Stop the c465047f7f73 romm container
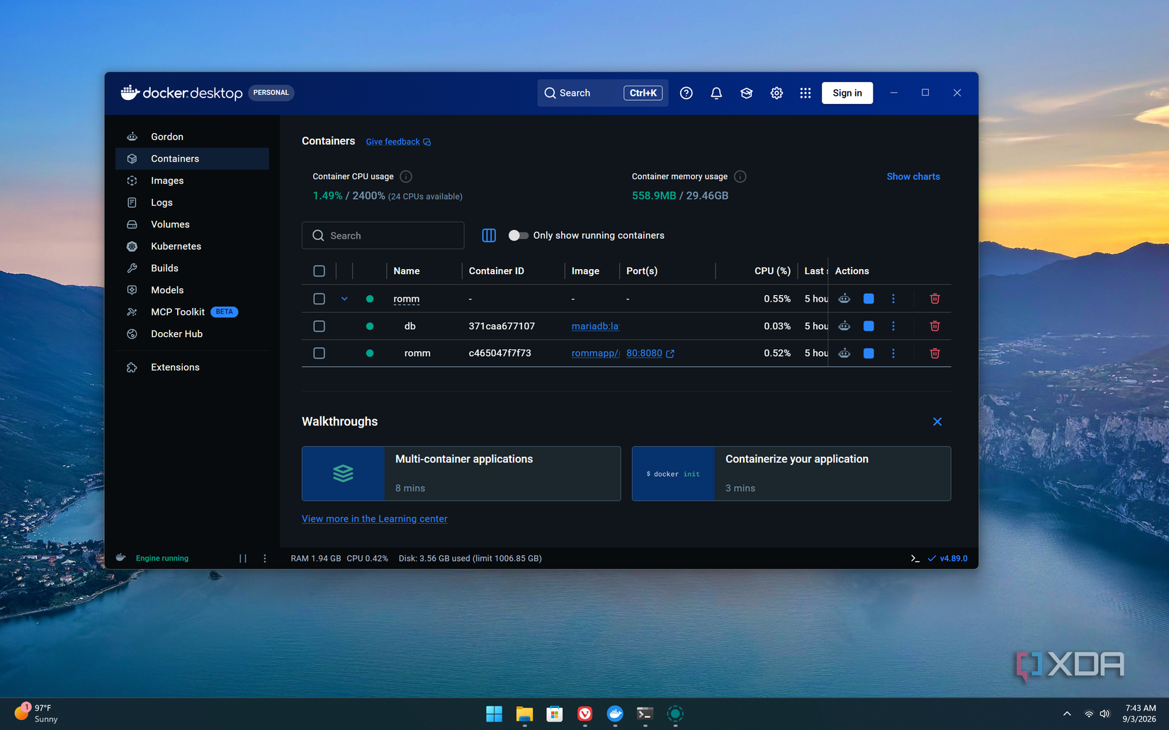Screen dimensions: 1169x730 coord(869,353)
